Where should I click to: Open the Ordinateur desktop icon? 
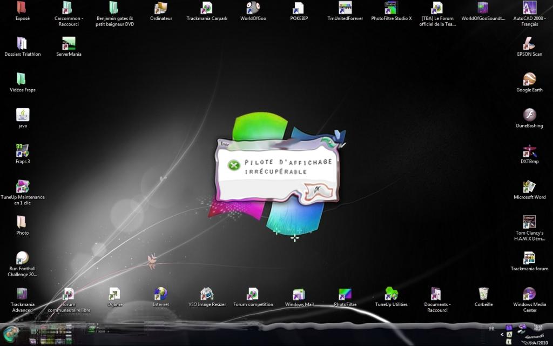161,9
